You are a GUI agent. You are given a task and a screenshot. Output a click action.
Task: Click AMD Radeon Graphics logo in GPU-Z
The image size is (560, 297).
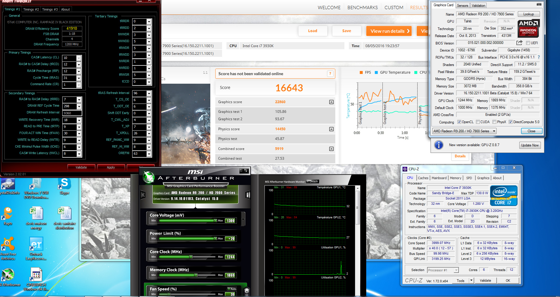528,28
